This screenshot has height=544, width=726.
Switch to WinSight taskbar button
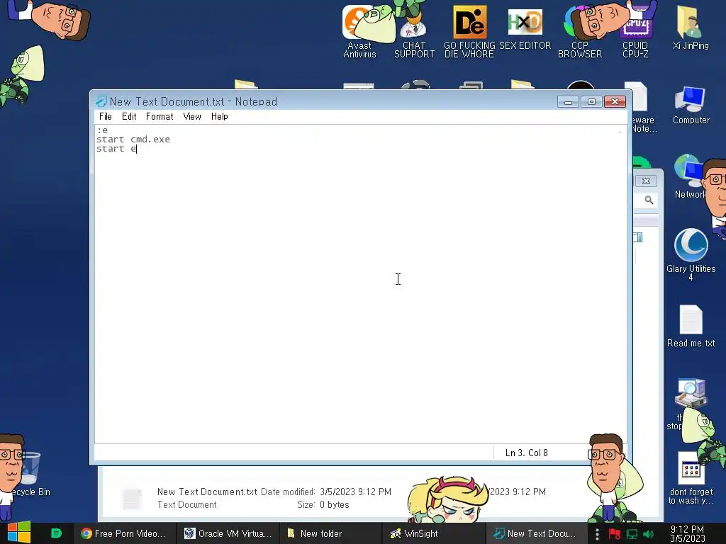coord(434,533)
